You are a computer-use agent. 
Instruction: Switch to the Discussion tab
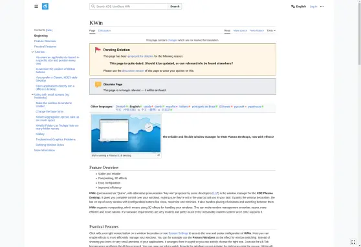click(x=104, y=30)
